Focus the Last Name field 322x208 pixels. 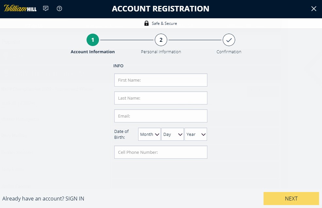(161, 98)
